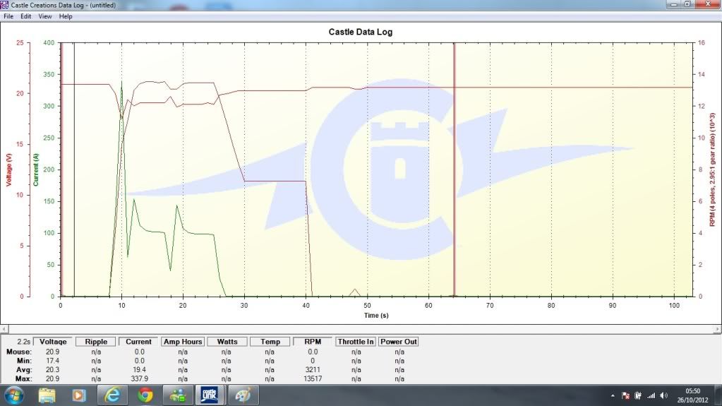Screen dimensions: 722x406
Task: Maximize the Castle Data Log window
Action: (687, 4)
